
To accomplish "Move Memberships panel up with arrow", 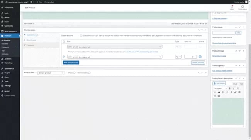I will tap(198, 30).
